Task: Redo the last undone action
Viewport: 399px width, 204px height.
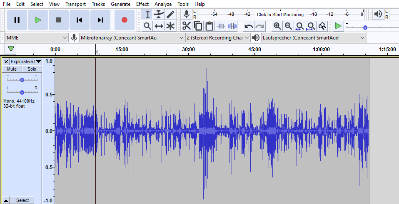Action: click(260, 26)
